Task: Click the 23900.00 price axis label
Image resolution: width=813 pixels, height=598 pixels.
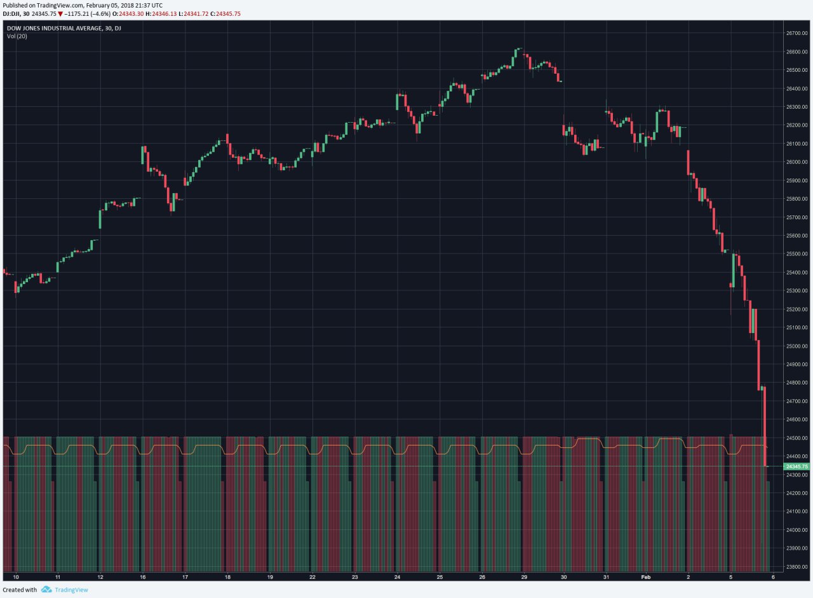Action: 797,548
